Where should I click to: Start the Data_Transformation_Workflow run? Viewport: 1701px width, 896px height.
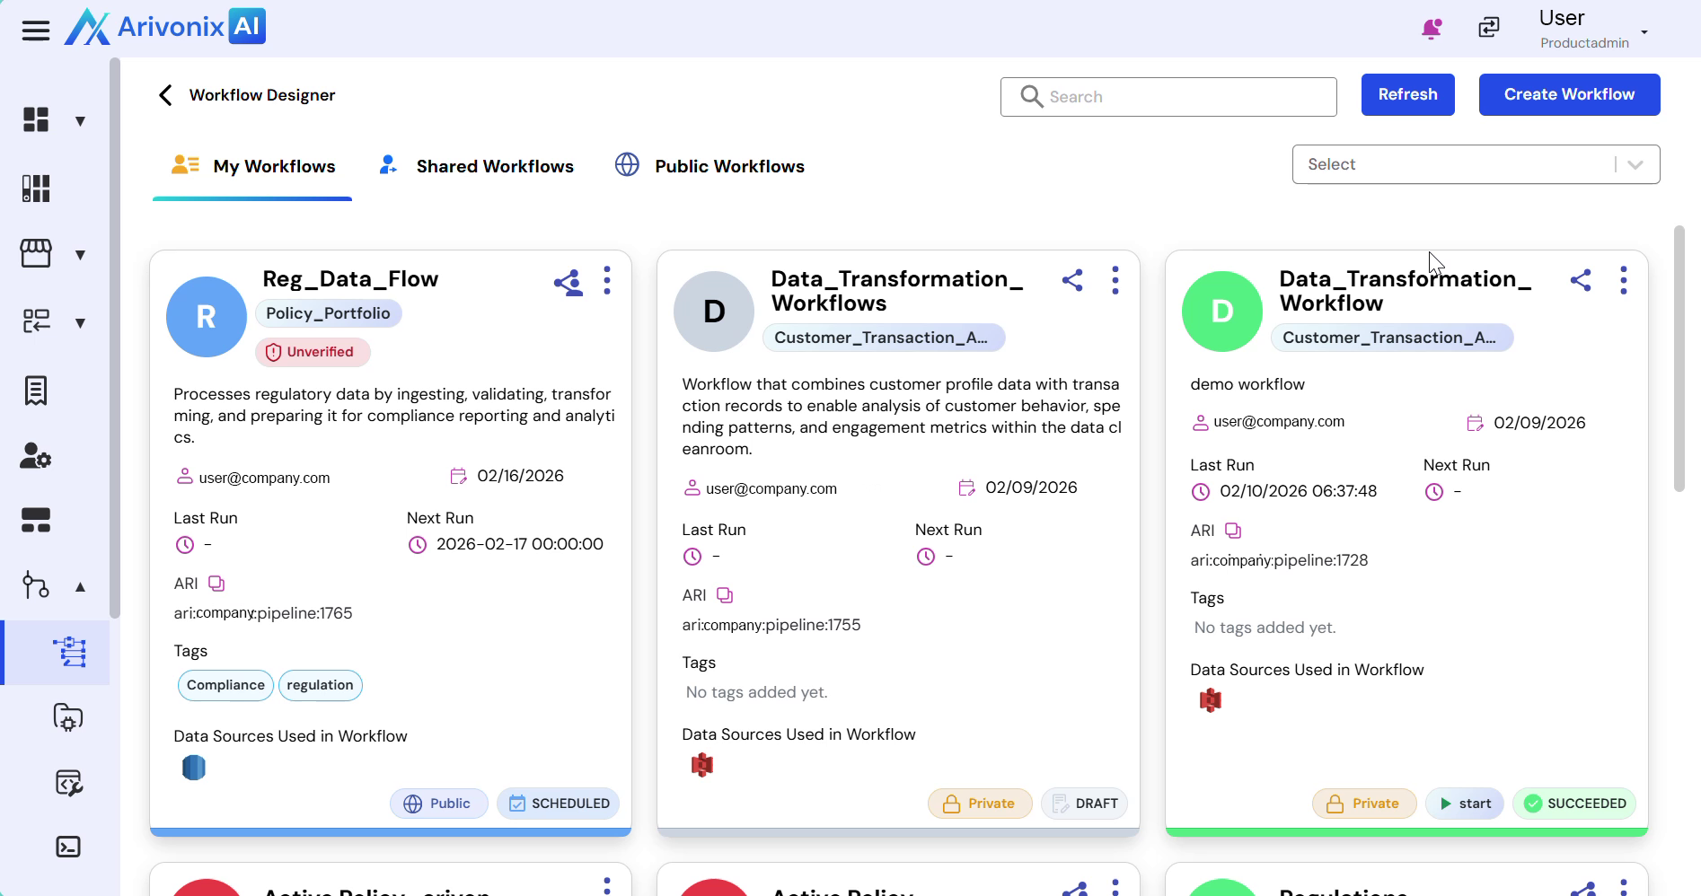pos(1465,804)
